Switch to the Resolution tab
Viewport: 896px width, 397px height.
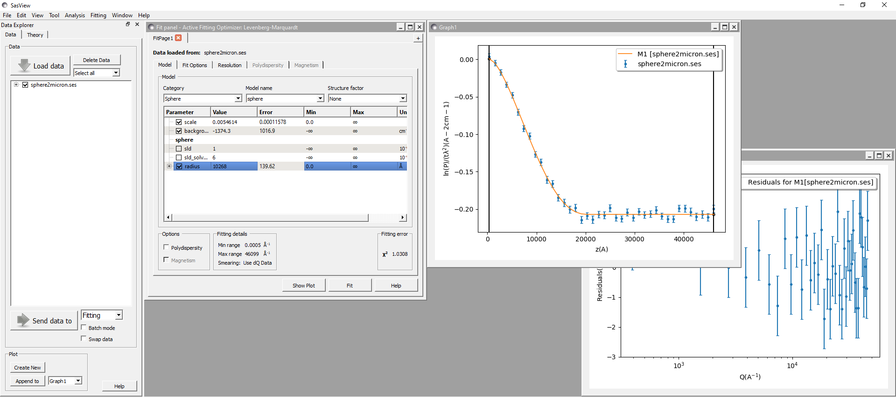230,65
